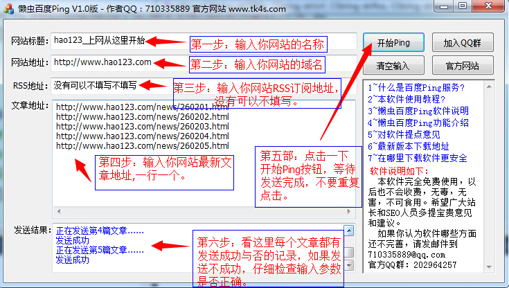Open link 6~最新版本下载地址

[x=409, y=146]
